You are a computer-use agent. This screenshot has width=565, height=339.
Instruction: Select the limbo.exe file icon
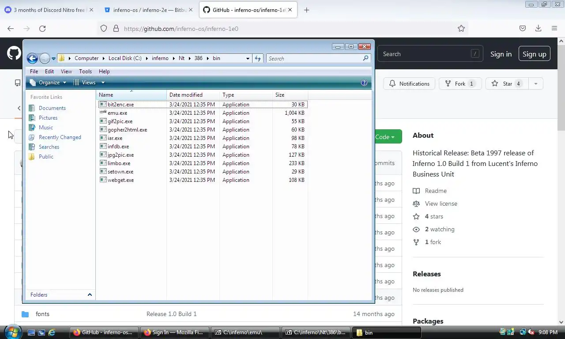coord(103,163)
